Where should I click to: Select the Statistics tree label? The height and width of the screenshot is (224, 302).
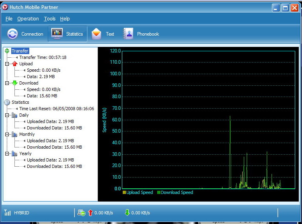click(20, 102)
